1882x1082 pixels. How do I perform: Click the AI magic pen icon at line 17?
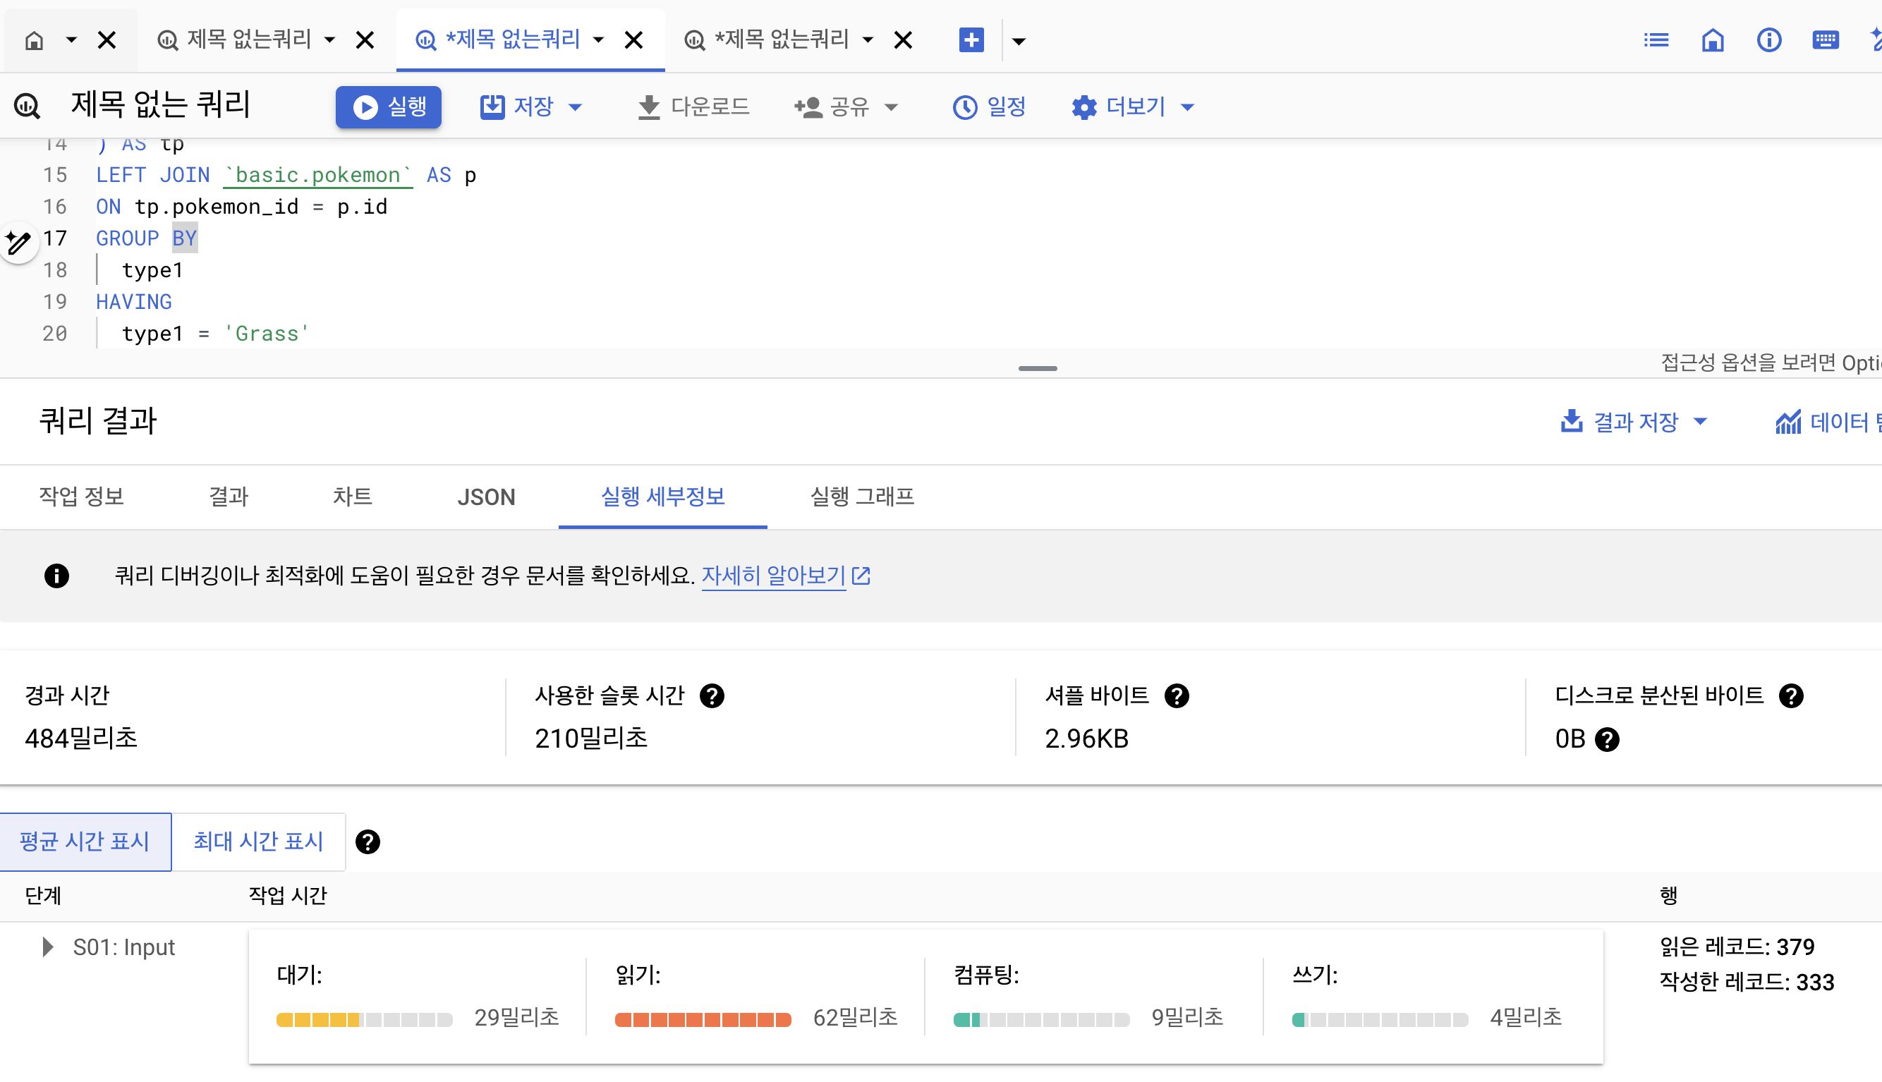[x=18, y=242]
